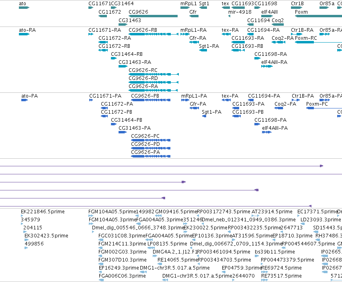Select the mir-4918 miRNA label
The height and width of the screenshot is (282, 342).
[240, 12]
